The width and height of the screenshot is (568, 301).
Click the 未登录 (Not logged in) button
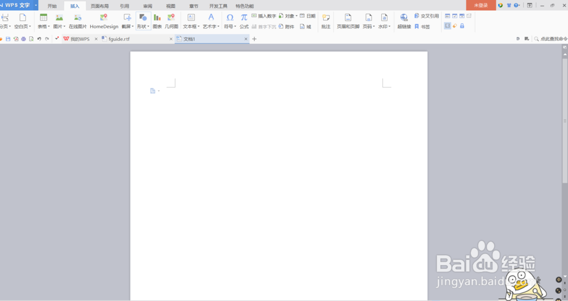(x=481, y=5)
